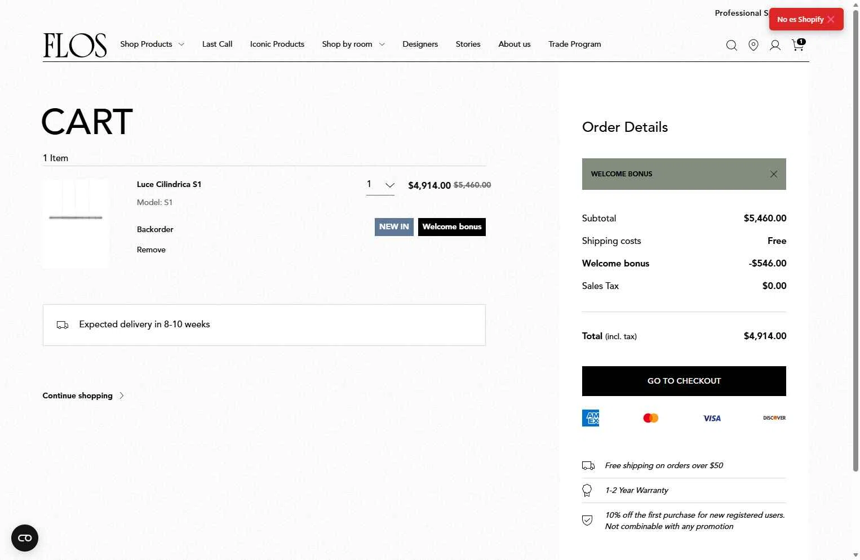Image resolution: width=860 pixels, height=560 pixels.
Task: Click the FLOS logo
Action: 75,45
